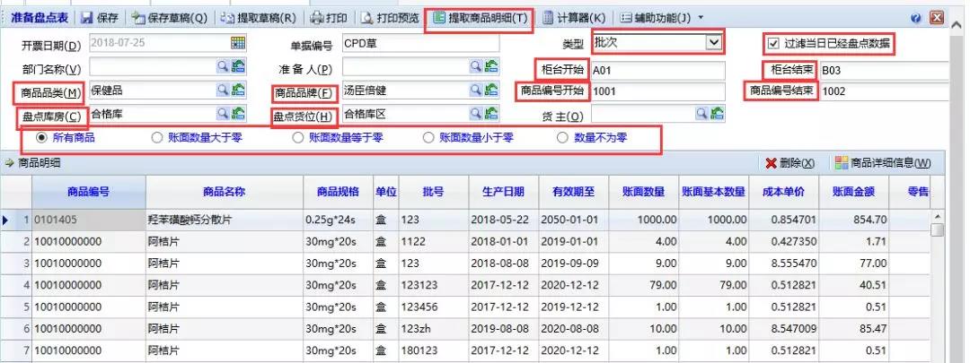
Task: Click the lookup icon beside 商品品类 field
Action: coord(239,90)
